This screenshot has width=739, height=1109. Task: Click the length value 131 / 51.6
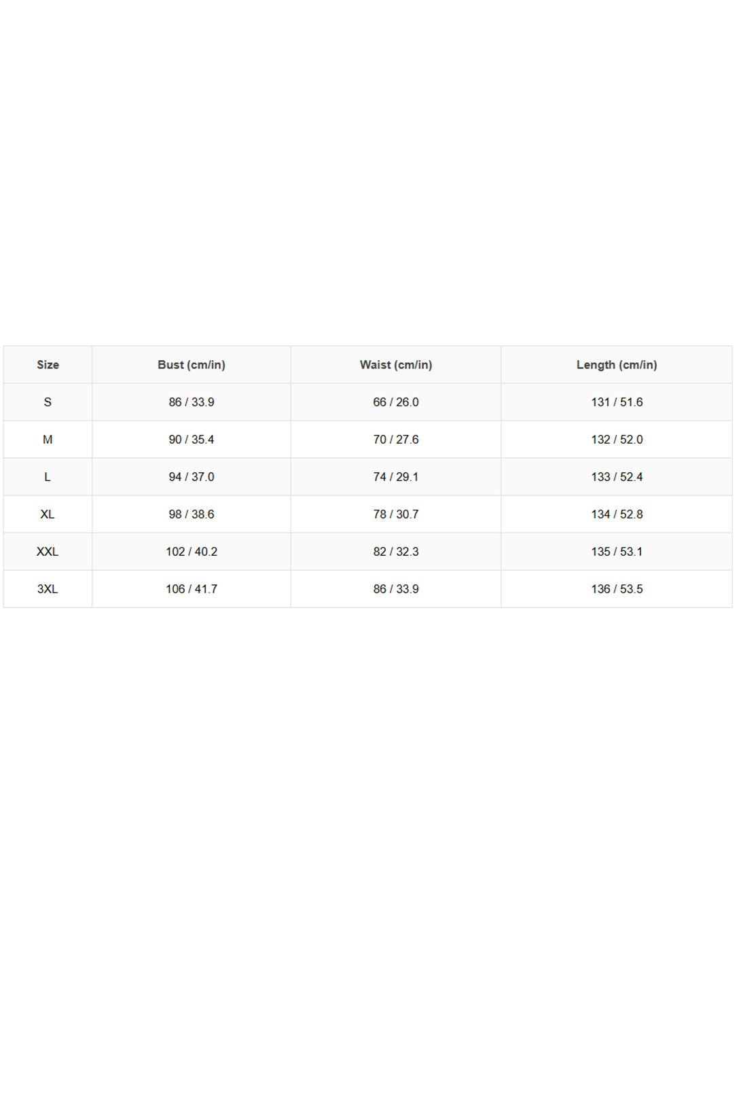point(617,402)
